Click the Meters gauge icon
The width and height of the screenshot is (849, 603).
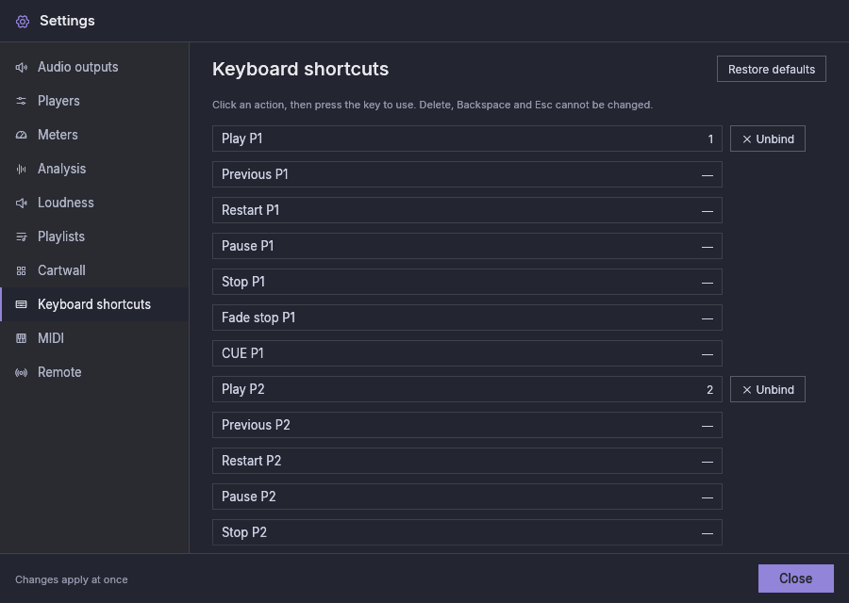[21, 135]
